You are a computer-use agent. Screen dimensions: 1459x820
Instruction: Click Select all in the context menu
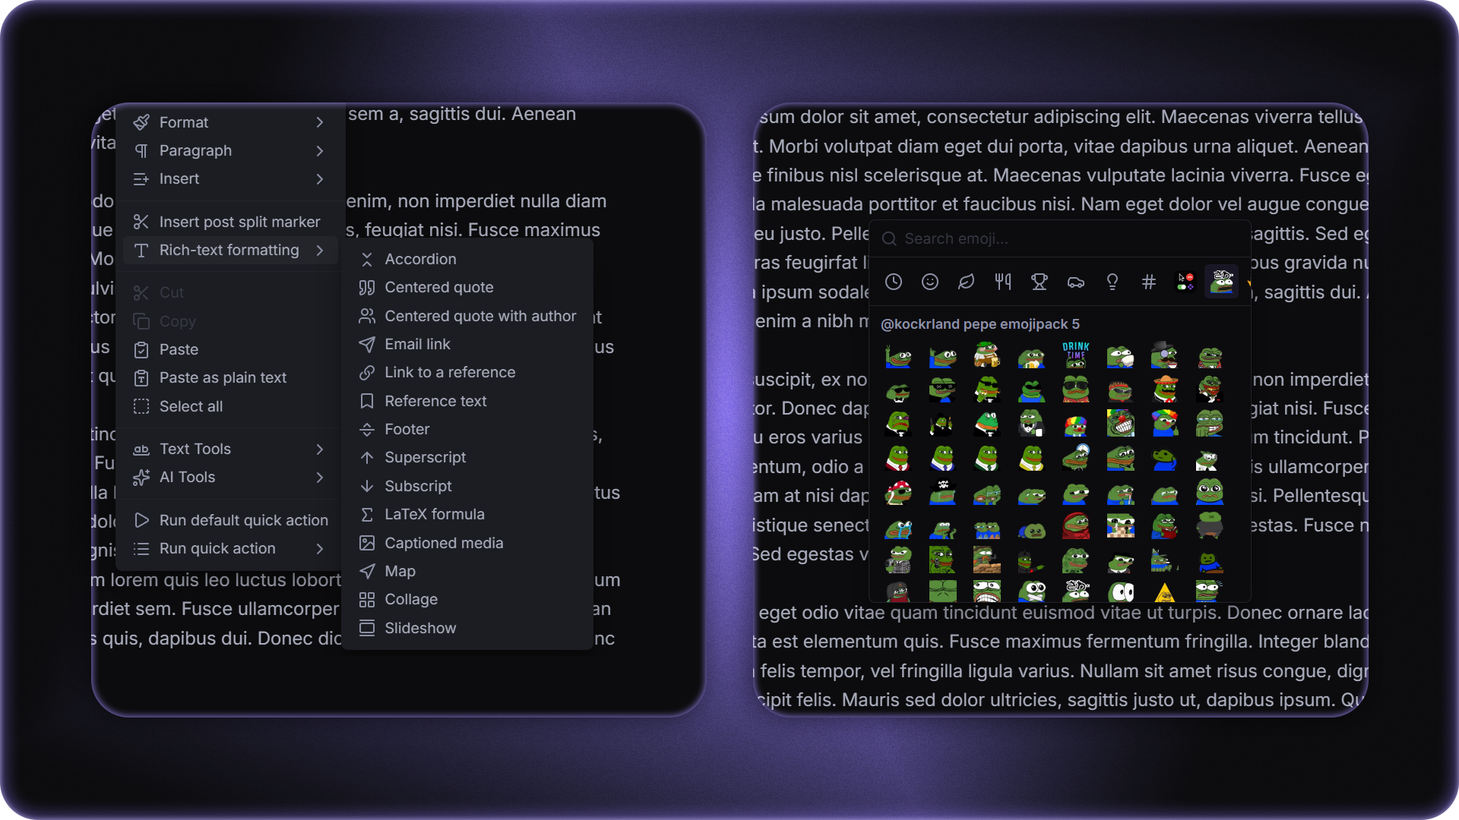[x=230, y=406]
